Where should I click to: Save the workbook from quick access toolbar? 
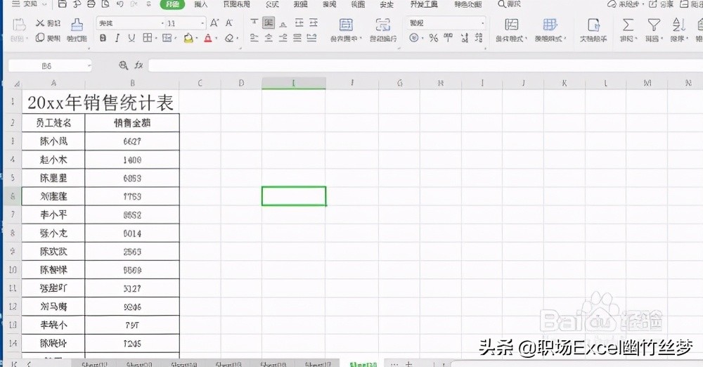tap(63, 4)
